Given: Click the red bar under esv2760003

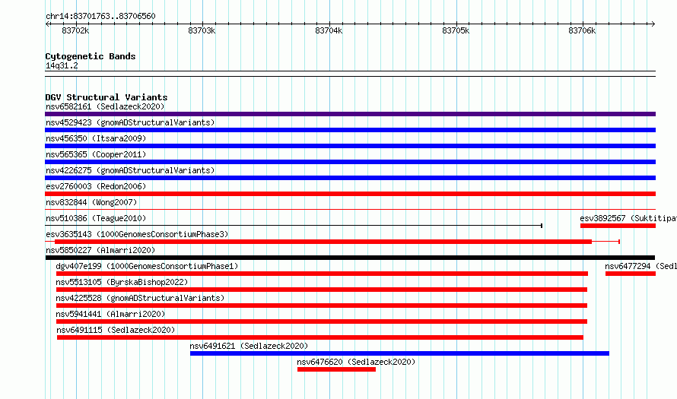Looking at the screenshot, I should tap(350, 194).
